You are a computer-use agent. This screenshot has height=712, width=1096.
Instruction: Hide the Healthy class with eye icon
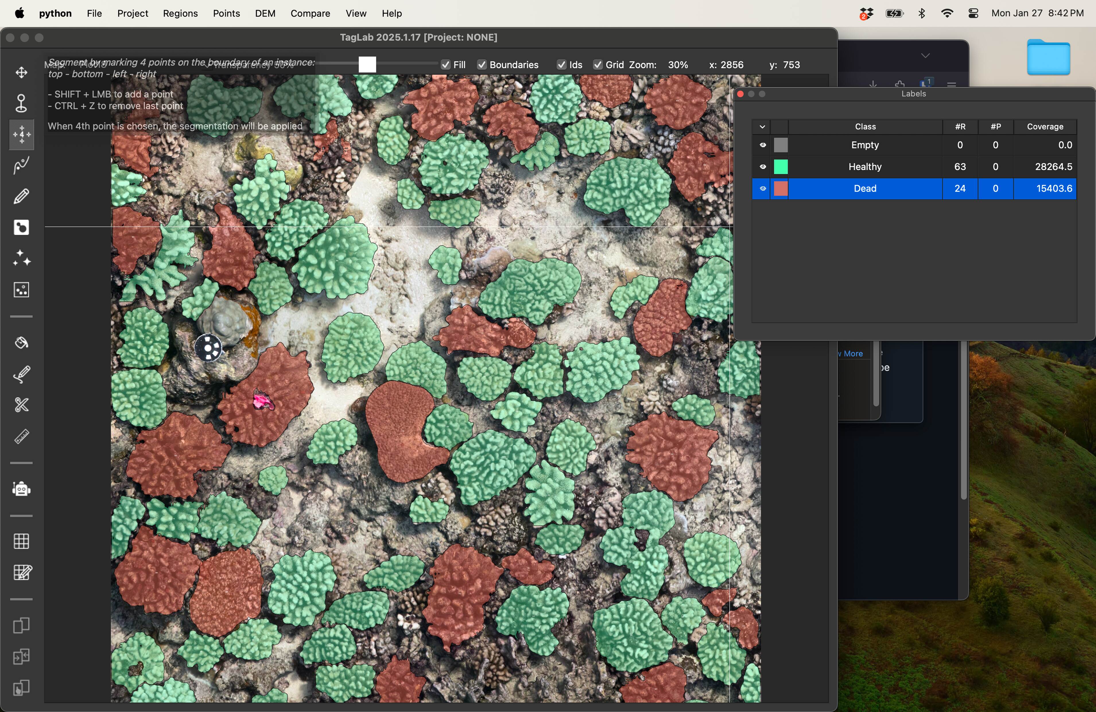point(763,167)
